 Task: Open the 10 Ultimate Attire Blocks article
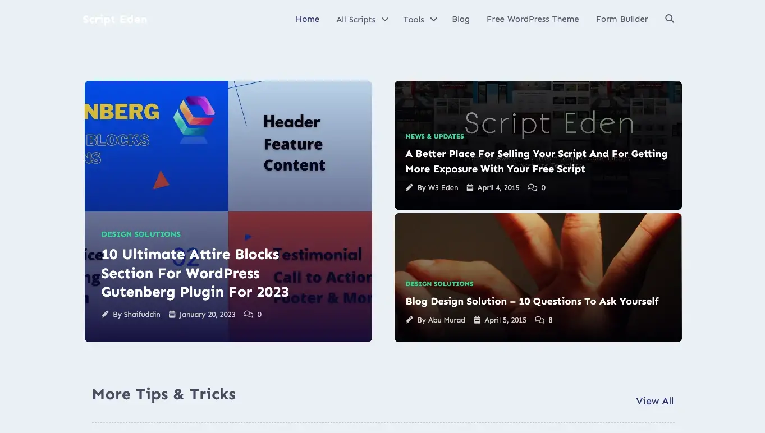coord(195,273)
